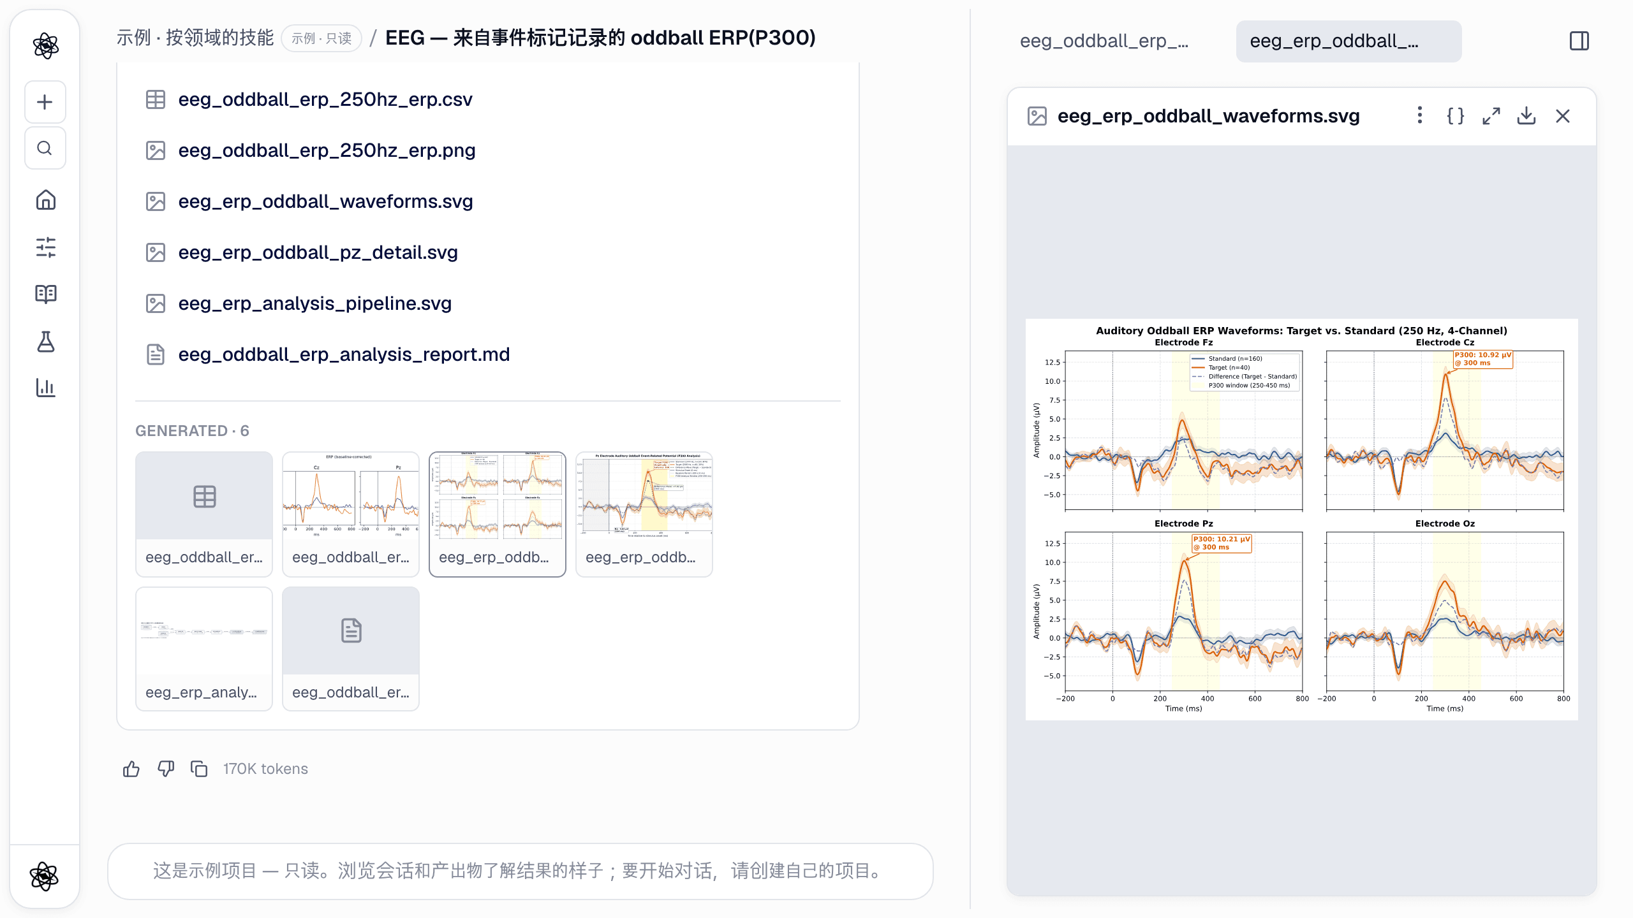
Task: Select the analysis pipeline diagram thumbnail
Action: [204, 649]
